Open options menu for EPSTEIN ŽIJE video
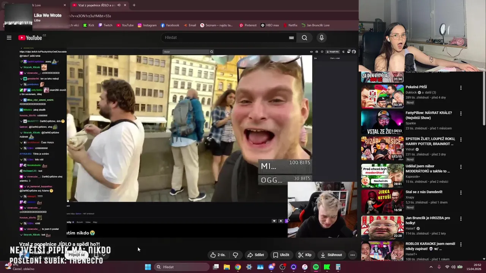Viewport: 486px width, 273px height. [x=461, y=140]
